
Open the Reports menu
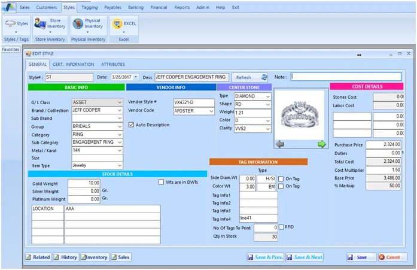(x=182, y=7)
